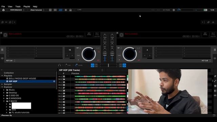Click the green battery status indicator
Image resolution: width=217 pixels, height=122 pixels.
[205, 10]
